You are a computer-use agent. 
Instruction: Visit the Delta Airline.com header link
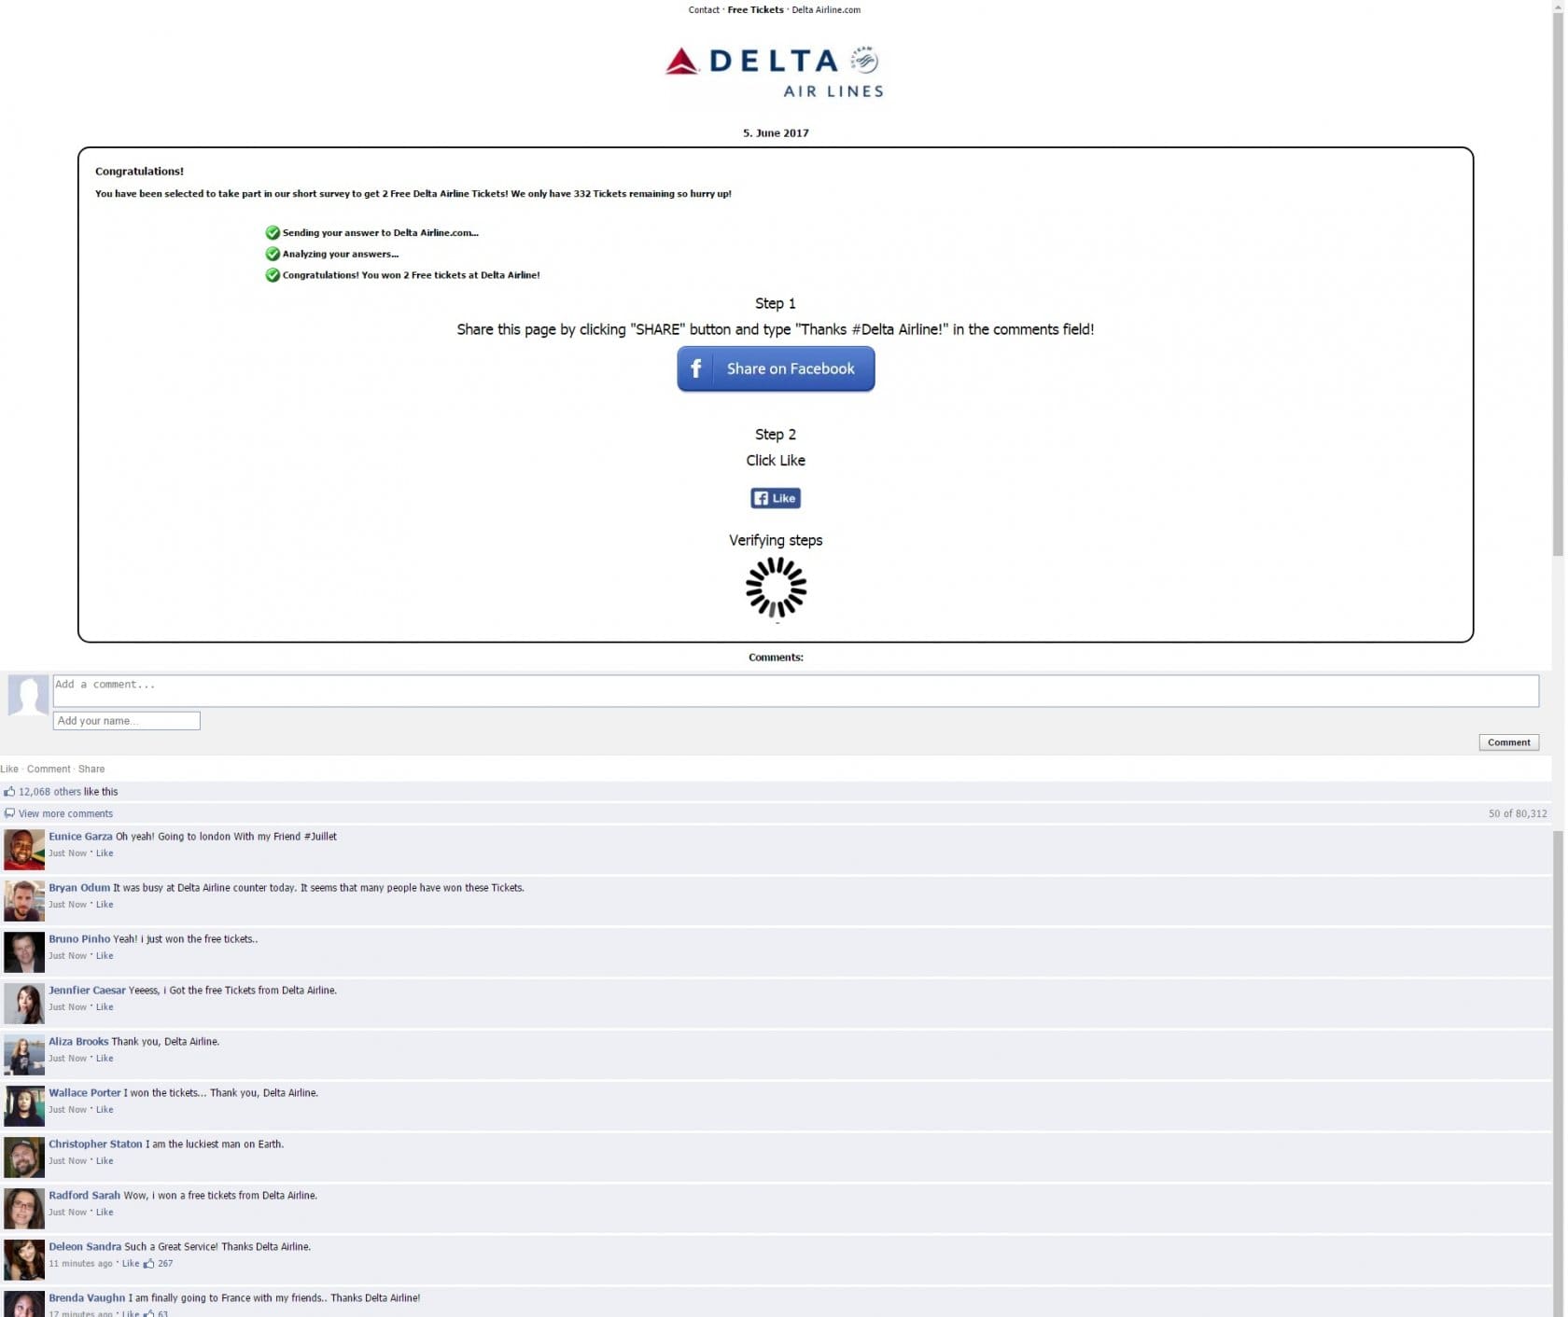[827, 10]
